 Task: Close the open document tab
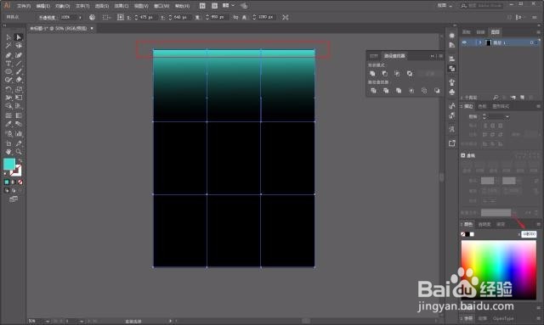92,28
